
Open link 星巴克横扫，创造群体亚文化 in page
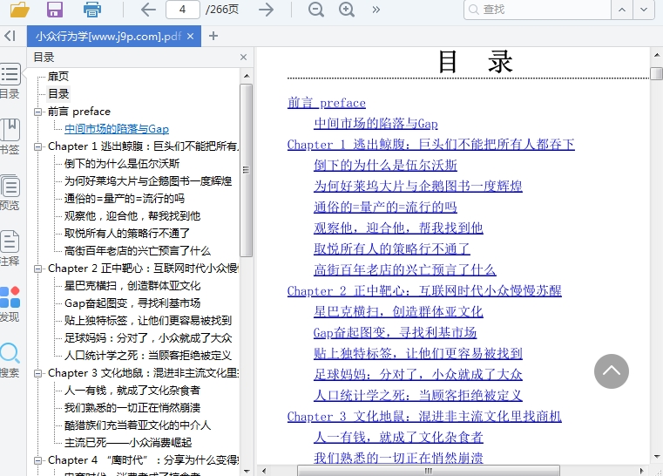click(398, 311)
